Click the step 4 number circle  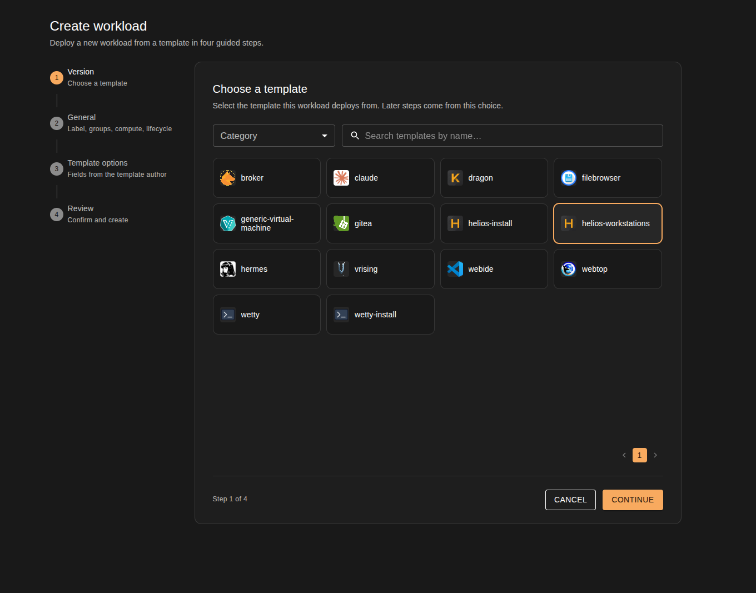click(x=57, y=215)
